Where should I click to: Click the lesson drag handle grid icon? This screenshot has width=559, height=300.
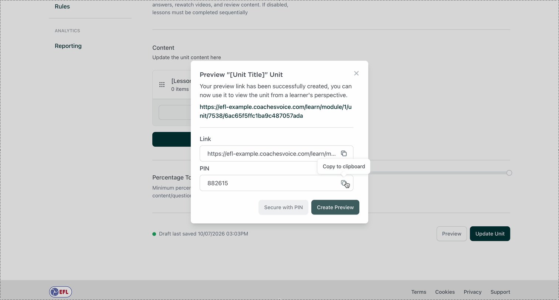tap(162, 85)
